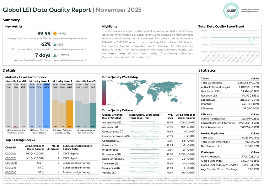Viewport: 264px width, 186px height.
Task: Click the orange circle indicator beside 99.99
Action: [55, 34]
